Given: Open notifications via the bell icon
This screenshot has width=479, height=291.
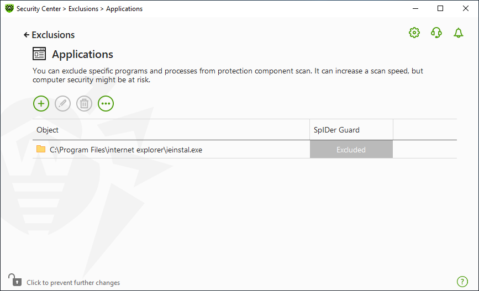Looking at the screenshot, I should (x=458, y=33).
